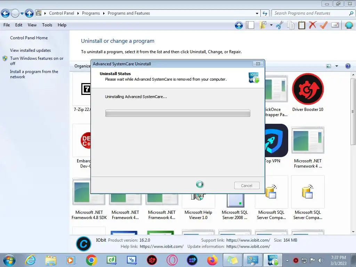The image size is (356, 267).
Task: Select Microsoft .NET Framework 4.8 SDK item
Action: (89, 199)
